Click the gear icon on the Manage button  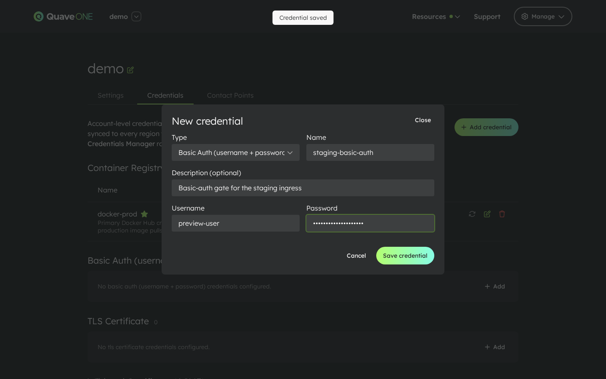[525, 16]
